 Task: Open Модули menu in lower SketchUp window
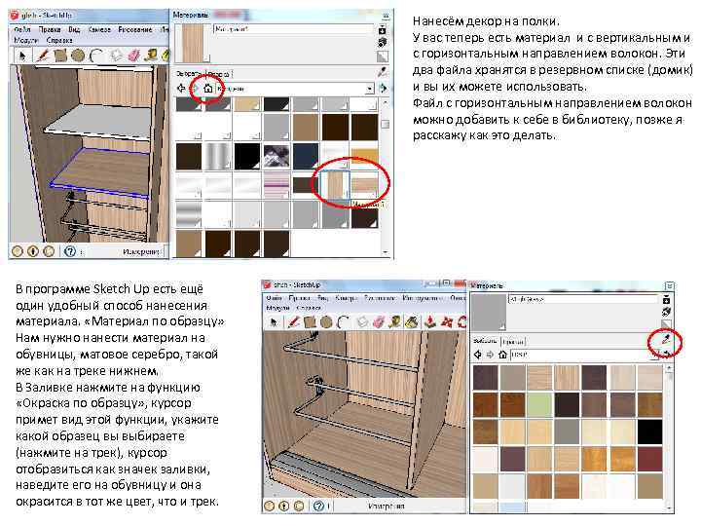277,308
